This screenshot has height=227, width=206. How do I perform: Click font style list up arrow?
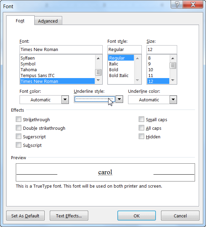137,58
